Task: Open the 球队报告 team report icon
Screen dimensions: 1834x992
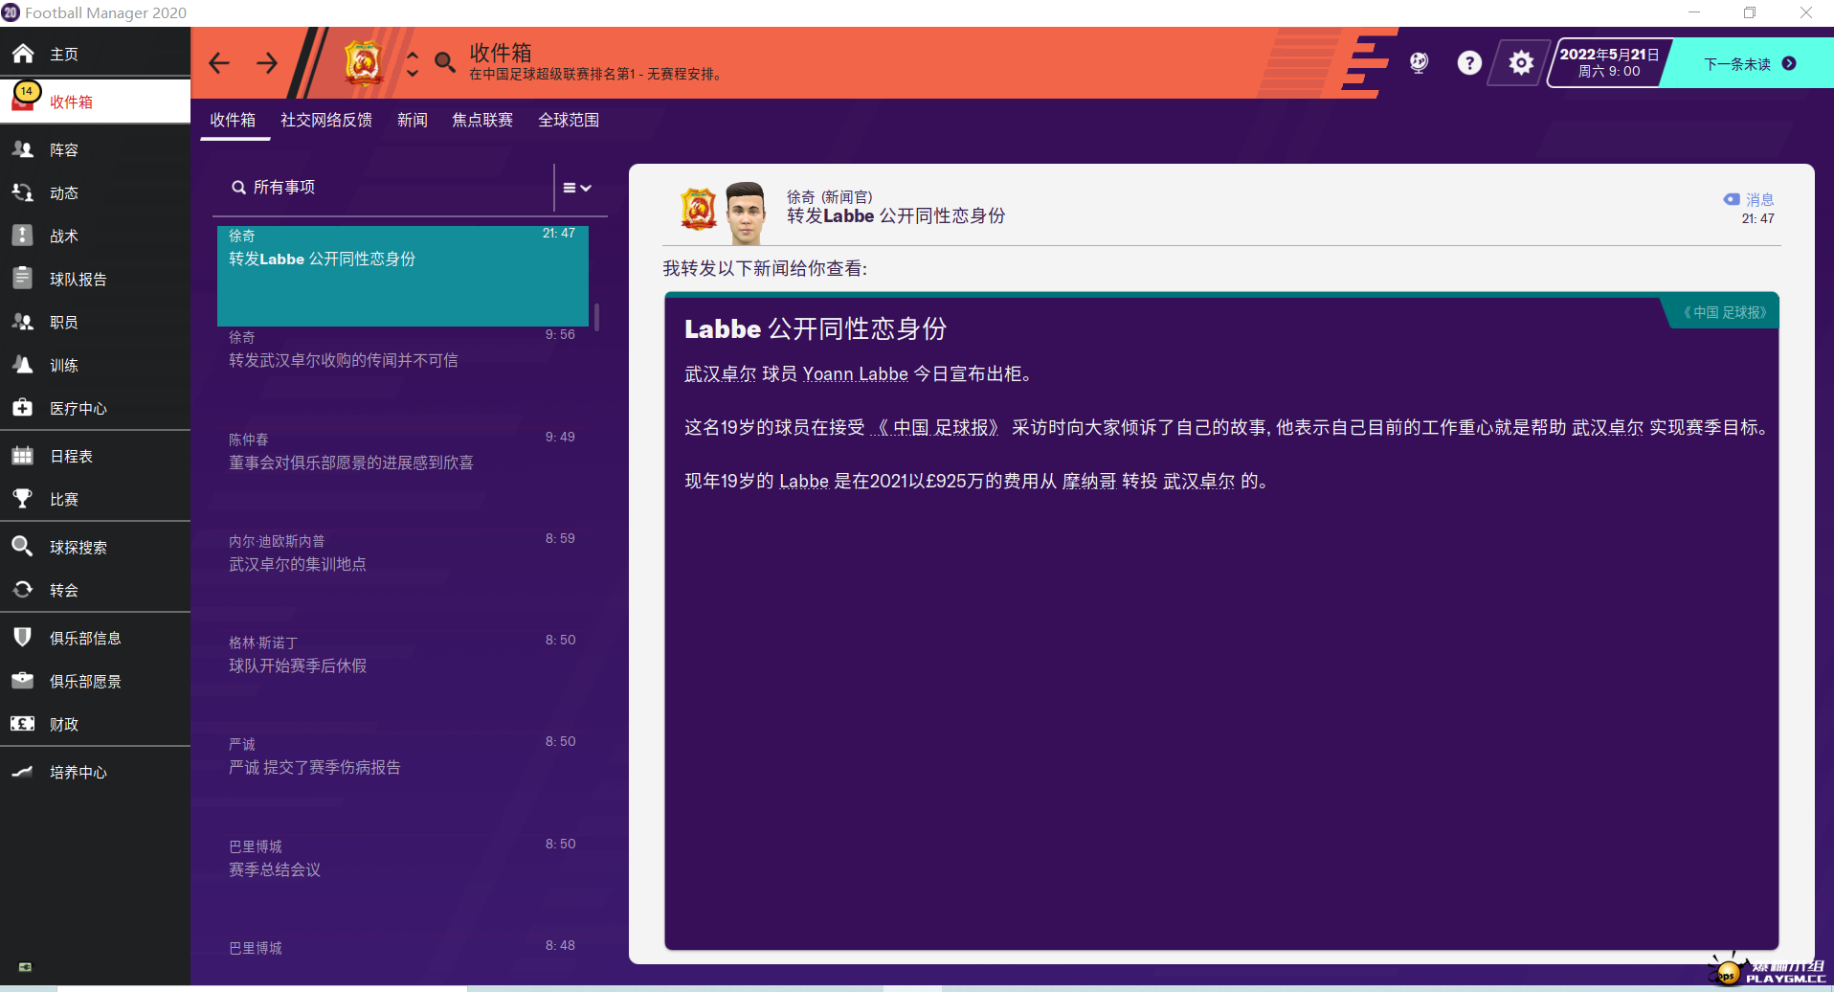Action: [x=23, y=279]
